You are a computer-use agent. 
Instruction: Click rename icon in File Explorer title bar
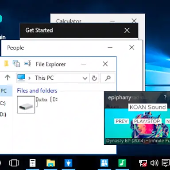click(27, 63)
